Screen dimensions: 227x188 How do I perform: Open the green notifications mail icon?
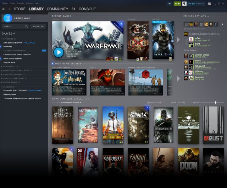(x=176, y=4)
